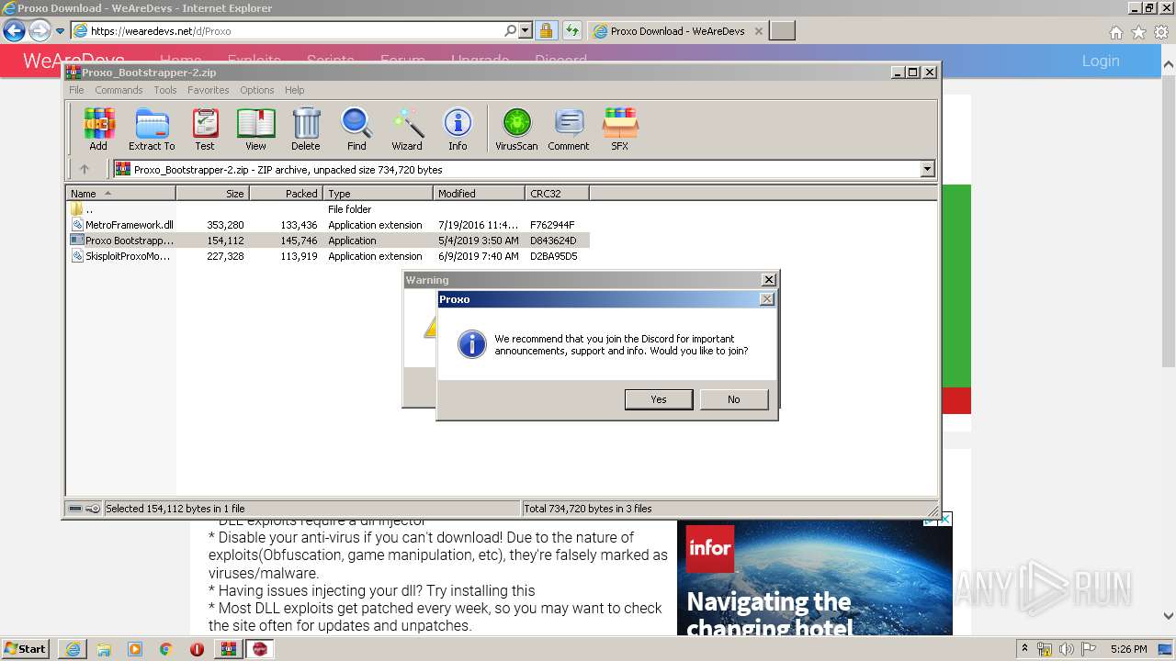The height and width of the screenshot is (661, 1176).
Task: Sort by CRC32 column header
Action: 557,193
